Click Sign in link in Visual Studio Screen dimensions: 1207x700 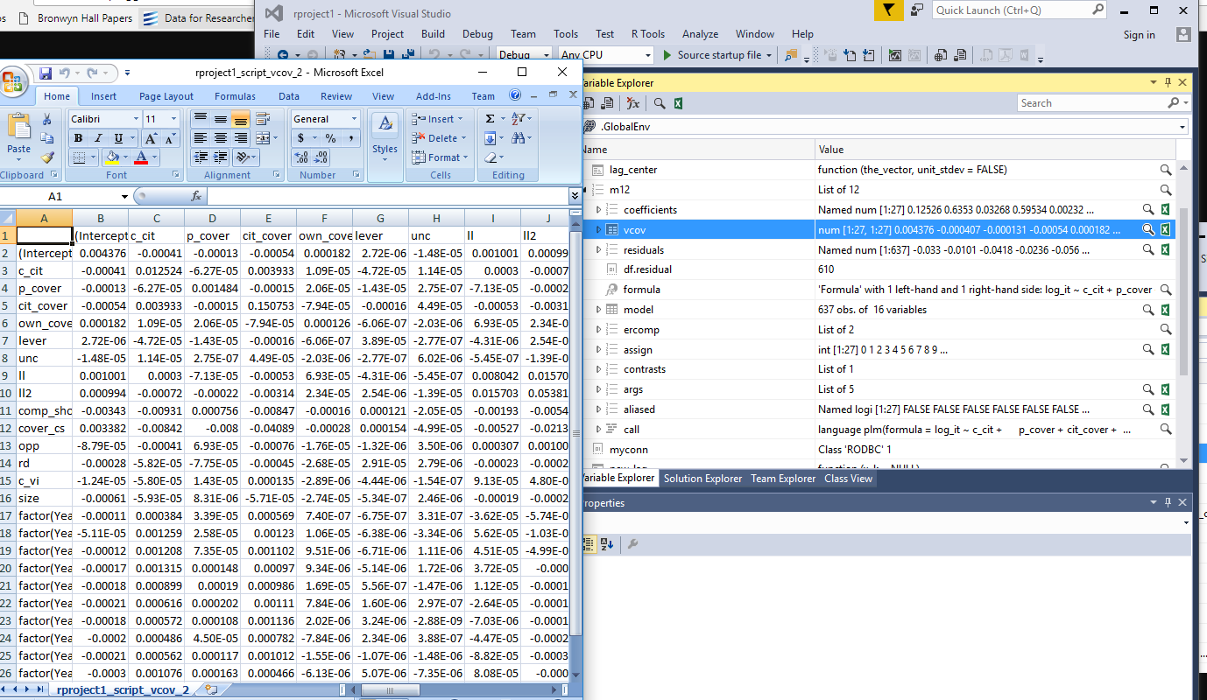[1139, 35]
